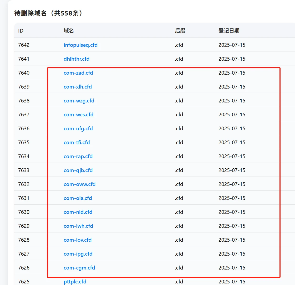Click the 域名 column header
The height and width of the screenshot is (285, 295).
(69, 31)
